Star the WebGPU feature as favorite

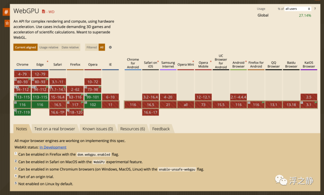pos(7,23)
